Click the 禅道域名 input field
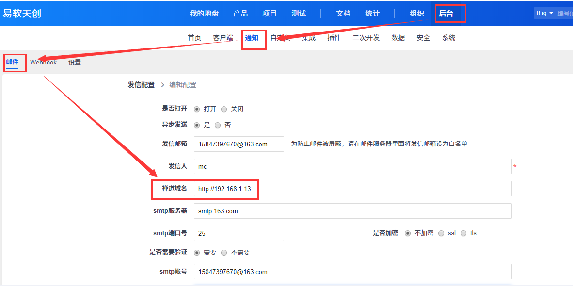Screen dimensions: 573x290 click(352, 189)
